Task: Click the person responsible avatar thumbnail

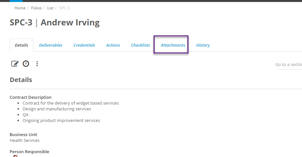Action: pos(15,156)
